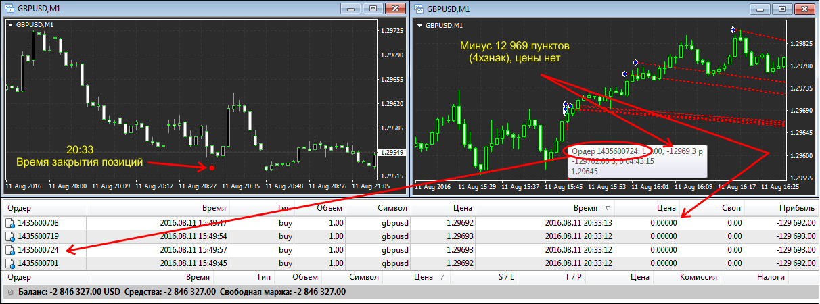The width and height of the screenshot is (820, 304).
Task: Click the S / L column header
Action: point(506,277)
